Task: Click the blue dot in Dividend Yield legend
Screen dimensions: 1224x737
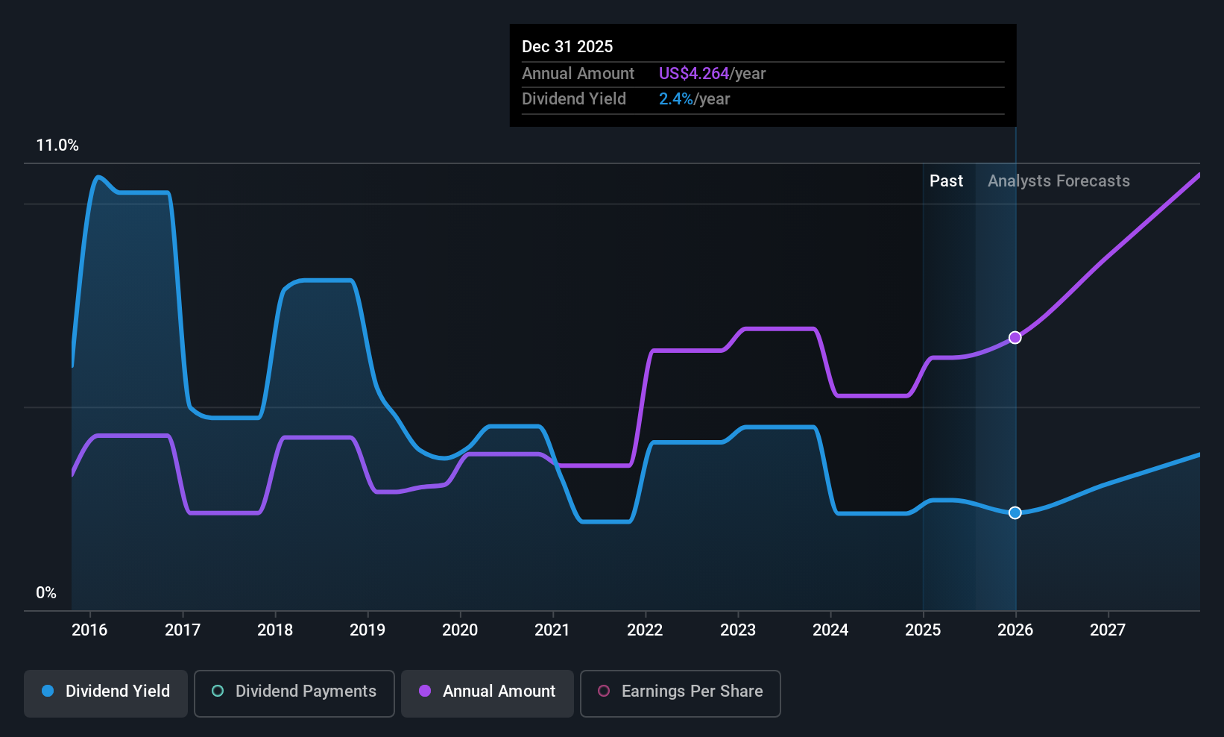Action: click(x=48, y=691)
